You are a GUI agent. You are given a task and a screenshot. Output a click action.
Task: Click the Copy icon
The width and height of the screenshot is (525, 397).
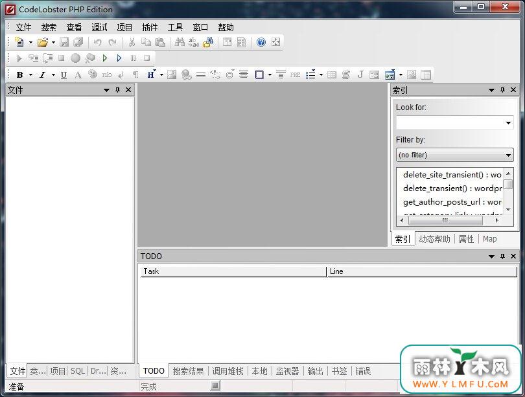click(x=146, y=42)
